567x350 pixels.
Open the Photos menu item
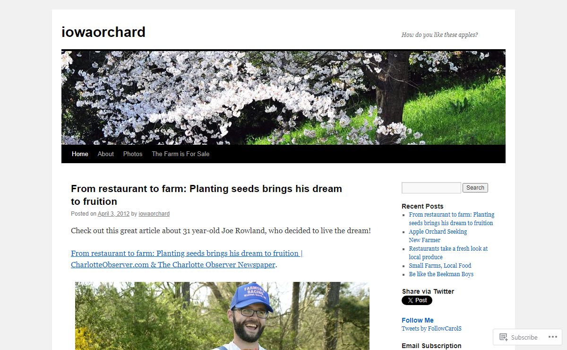(133, 154)
